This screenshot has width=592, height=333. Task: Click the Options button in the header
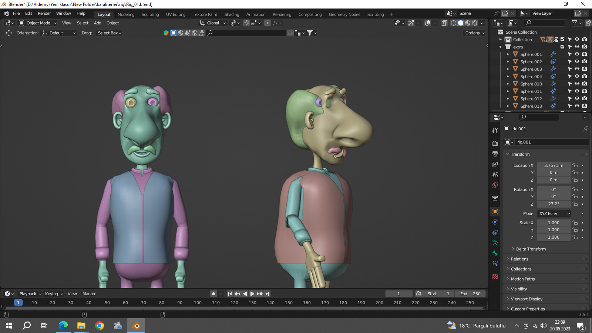click(x=474, y=33)
